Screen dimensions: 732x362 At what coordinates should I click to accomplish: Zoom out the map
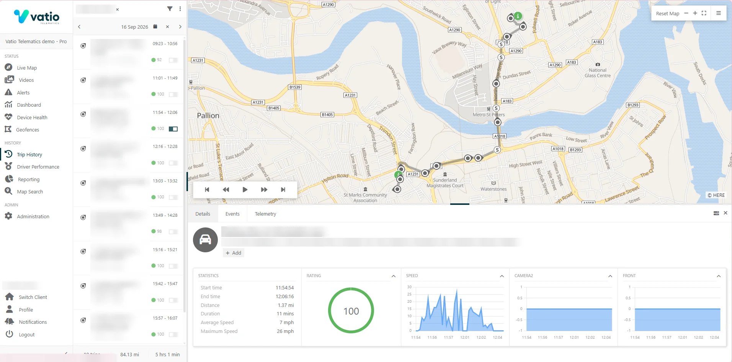click(686, 13)
